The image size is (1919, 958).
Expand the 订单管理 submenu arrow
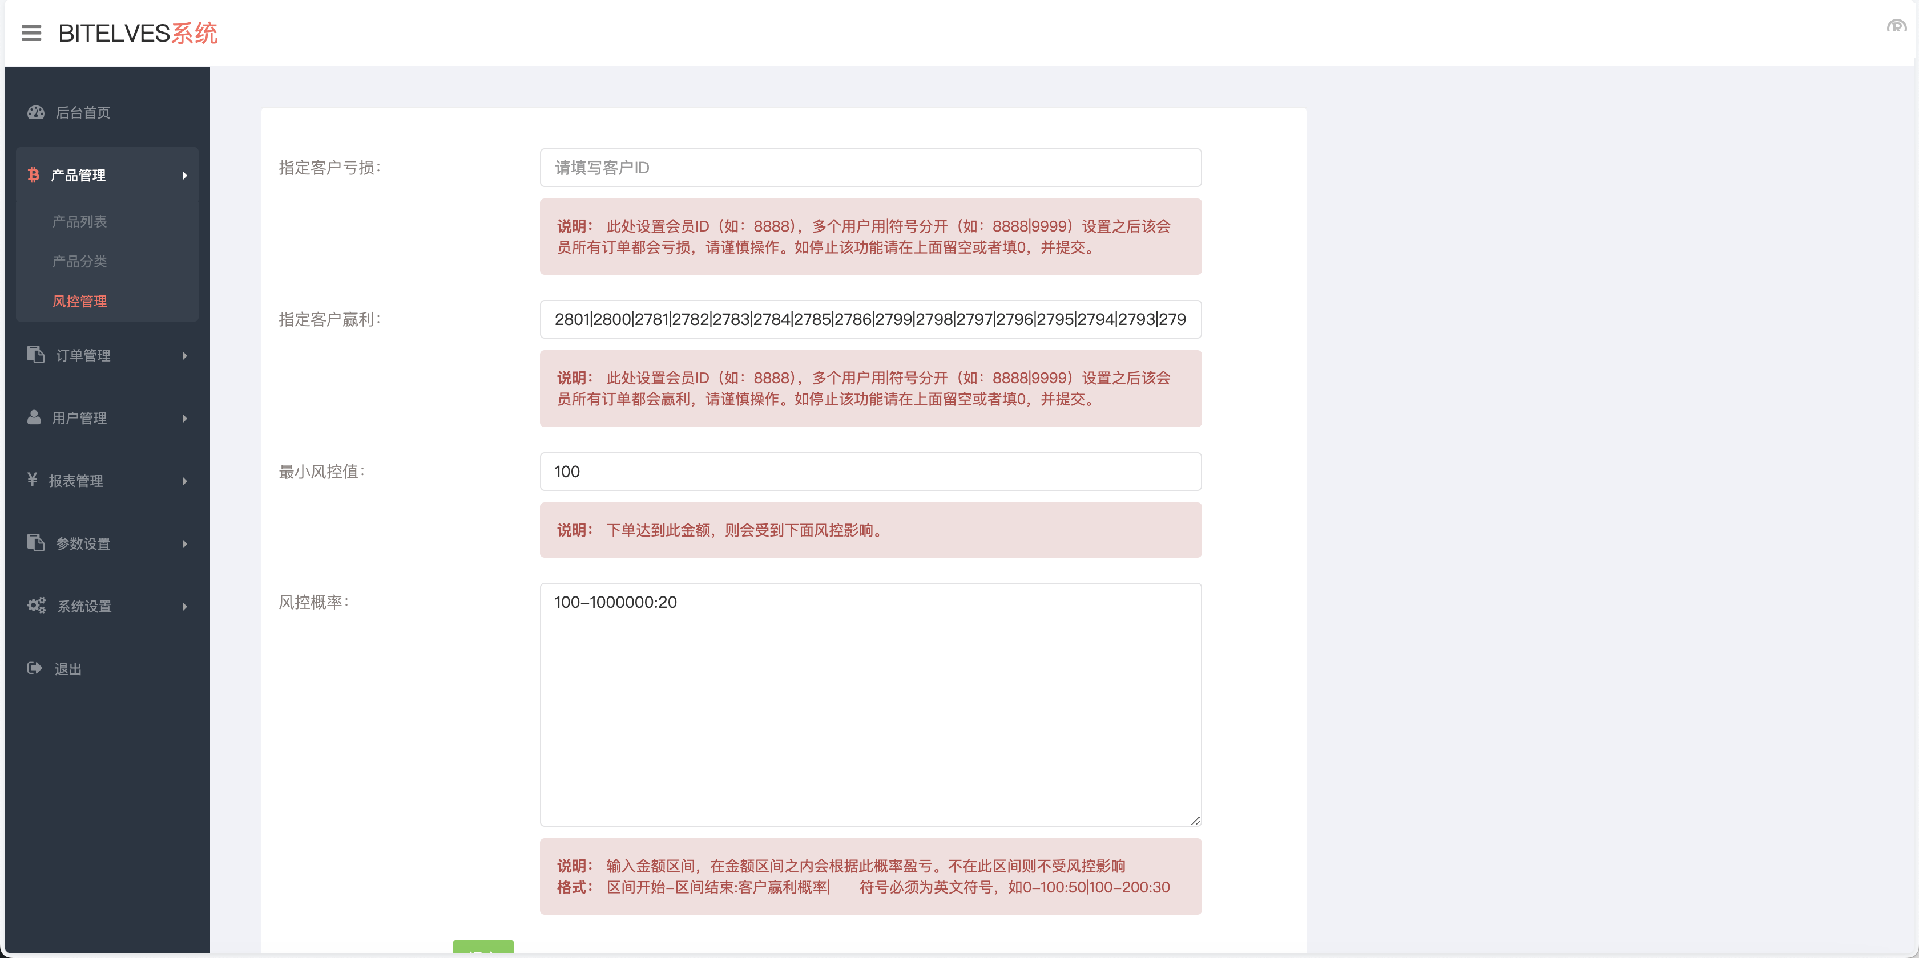(184, 356)
